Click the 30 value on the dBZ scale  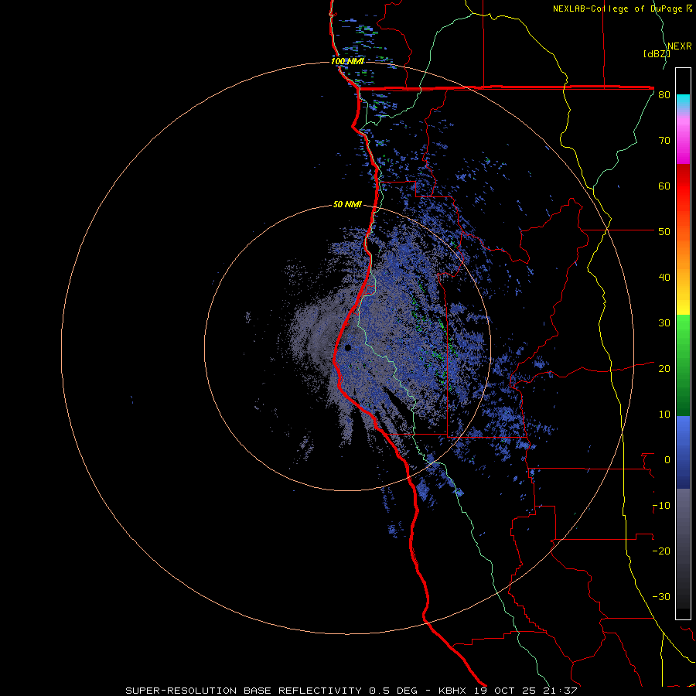(x=664, y=323)
